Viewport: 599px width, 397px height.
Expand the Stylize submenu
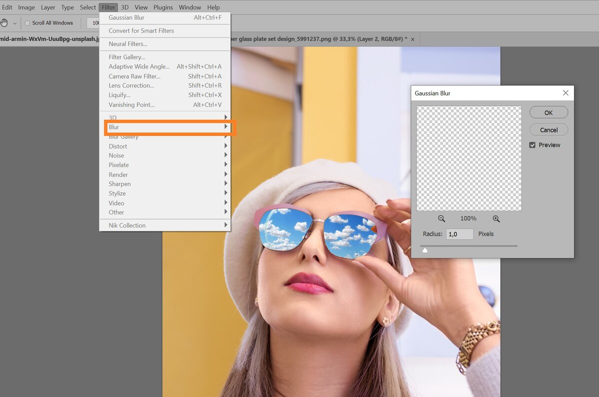click(165, 194)
